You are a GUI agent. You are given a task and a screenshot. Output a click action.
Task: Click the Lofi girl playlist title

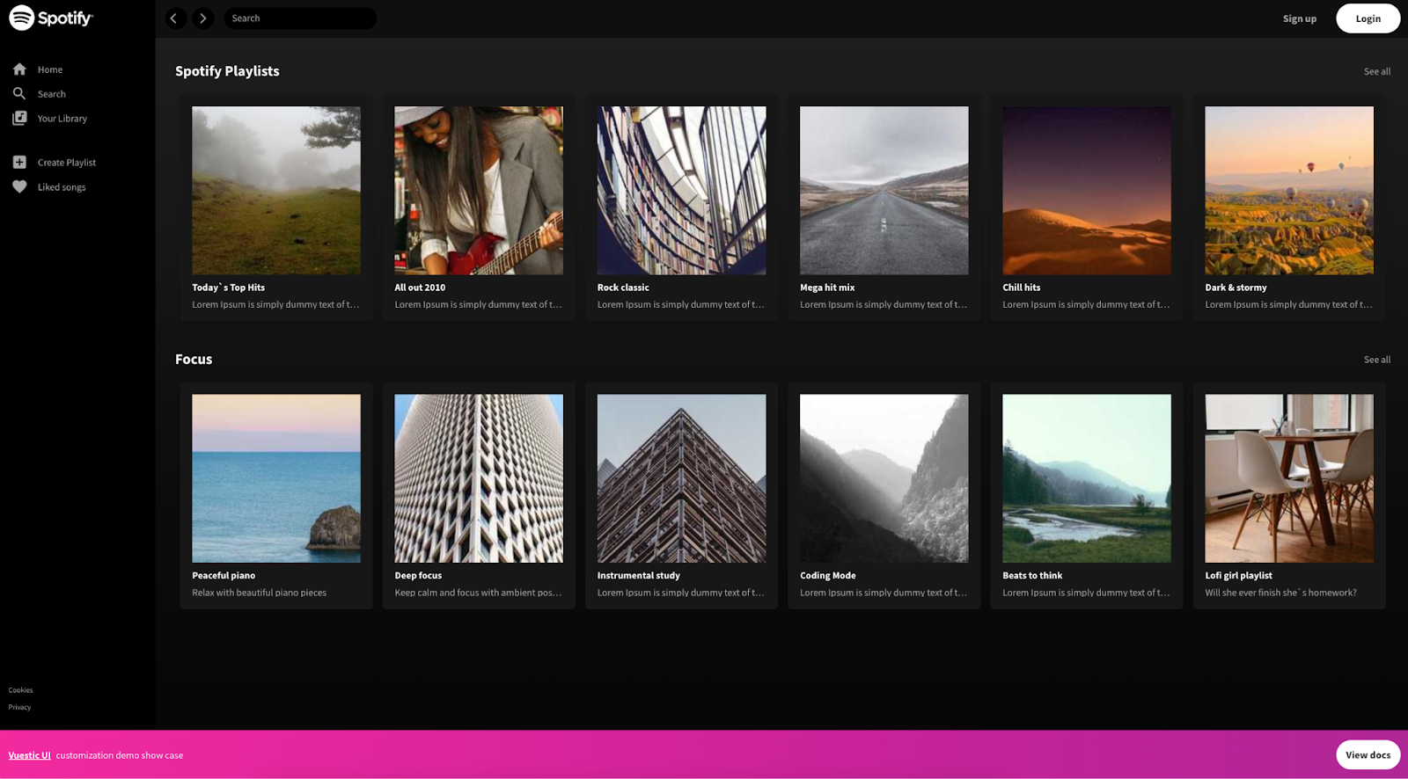tap(1238, 576)
